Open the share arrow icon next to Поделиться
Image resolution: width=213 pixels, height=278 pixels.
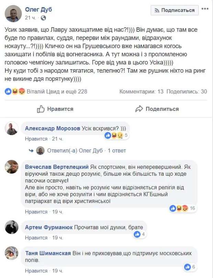click(139, 108)
